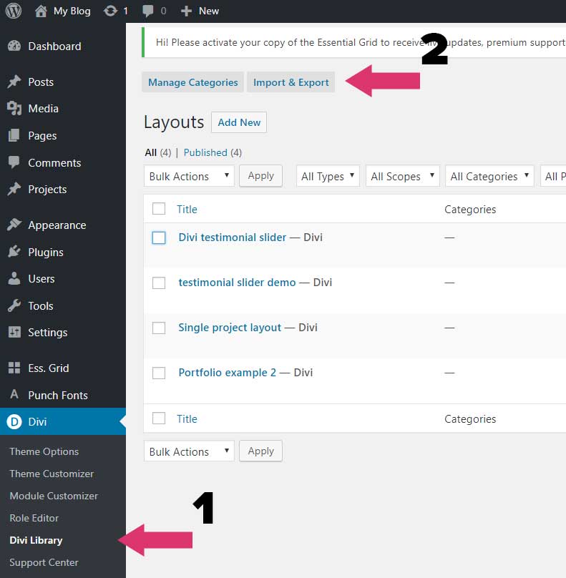Image resolution: width=566 pixels, height=578 pixels.
Task: Sort by Title in table footer
Action: 187,419
